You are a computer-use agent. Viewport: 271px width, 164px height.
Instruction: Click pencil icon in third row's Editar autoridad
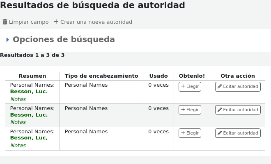coord(220,133)
